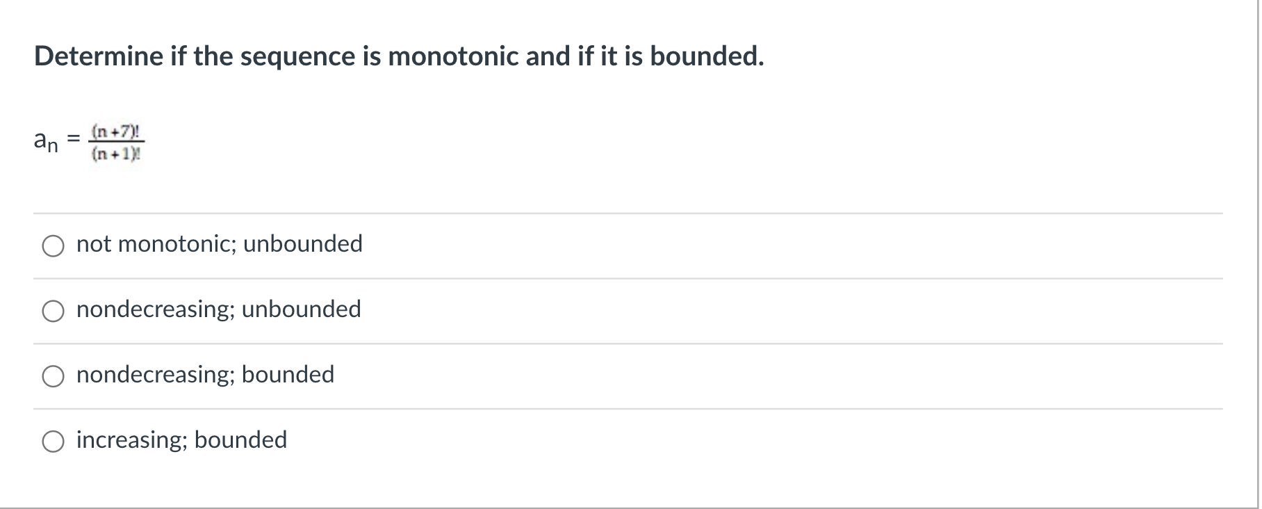Click the "nondecreasing; unbounded" answer text
The height and width of the screenshot is (509, 1262).
(218, 309)
